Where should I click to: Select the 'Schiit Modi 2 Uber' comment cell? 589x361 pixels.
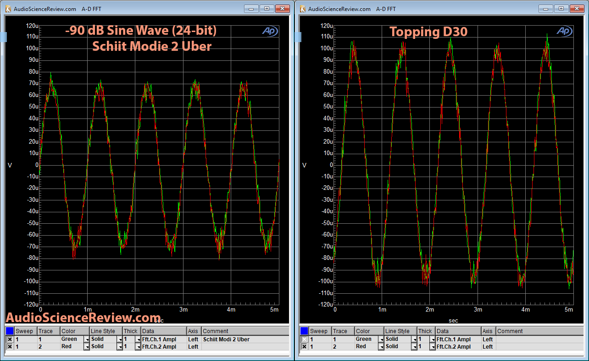[245, 339]
